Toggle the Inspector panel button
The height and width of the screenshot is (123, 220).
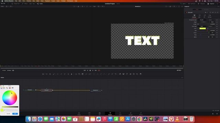pos(211,4)
